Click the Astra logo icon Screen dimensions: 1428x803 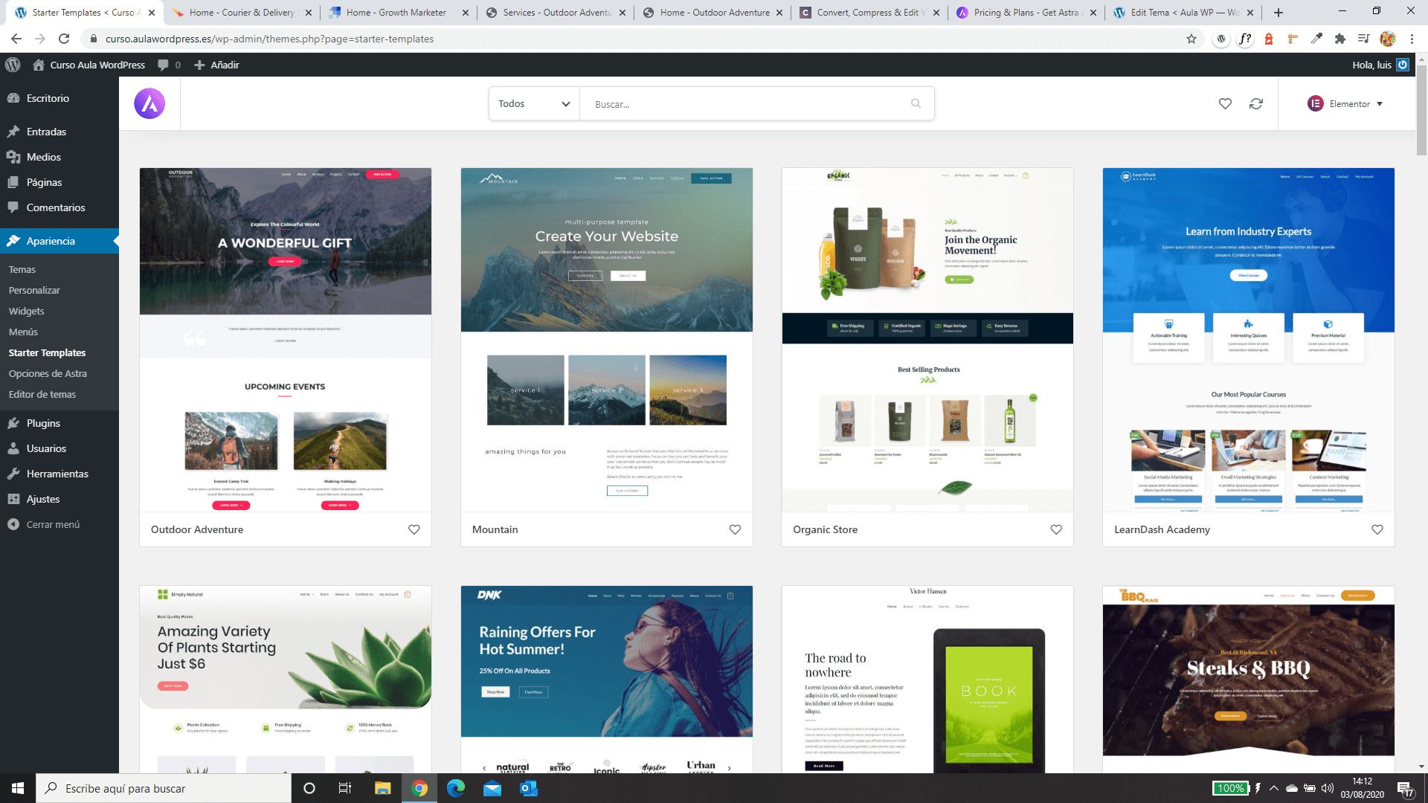coord(149,103)
